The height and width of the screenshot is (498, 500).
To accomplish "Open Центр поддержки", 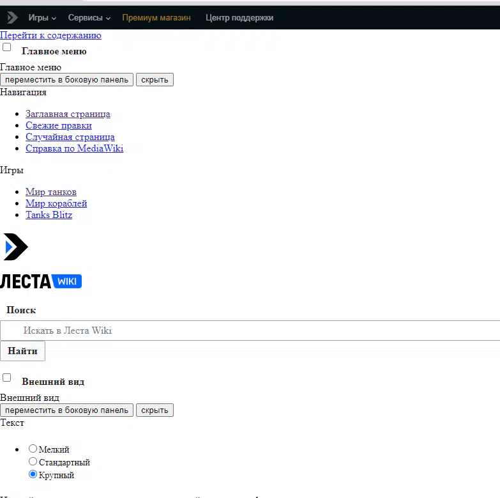I will pyautogui.click(x=239, y=17).
